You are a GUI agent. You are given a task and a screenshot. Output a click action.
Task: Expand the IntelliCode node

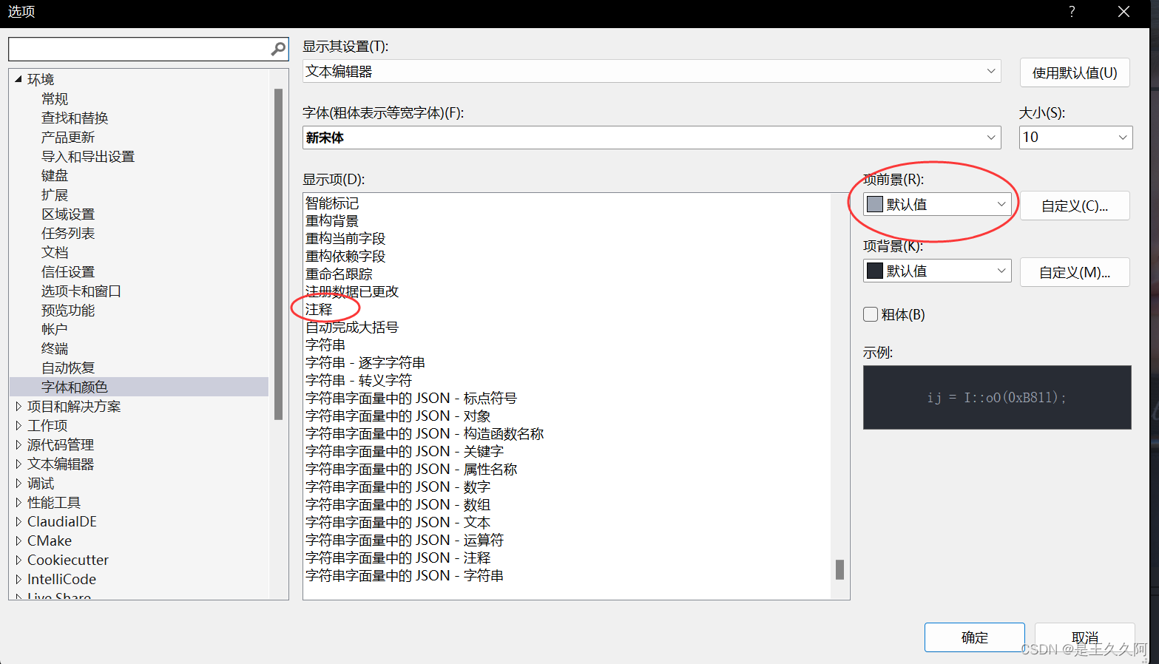pos(18,579)
